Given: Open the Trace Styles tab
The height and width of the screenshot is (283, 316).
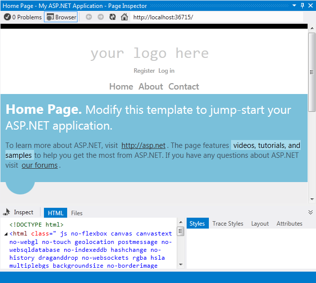Looking at the screenshot, I should coord(228,224).
